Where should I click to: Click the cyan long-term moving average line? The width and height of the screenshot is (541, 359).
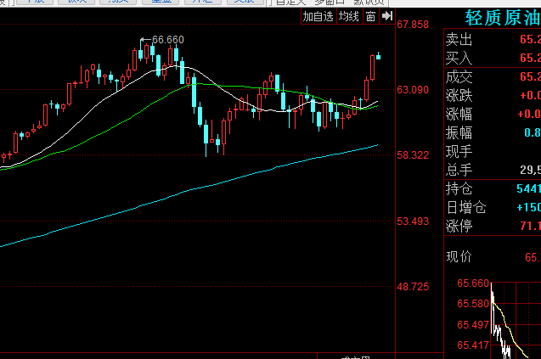click(189, 190)
